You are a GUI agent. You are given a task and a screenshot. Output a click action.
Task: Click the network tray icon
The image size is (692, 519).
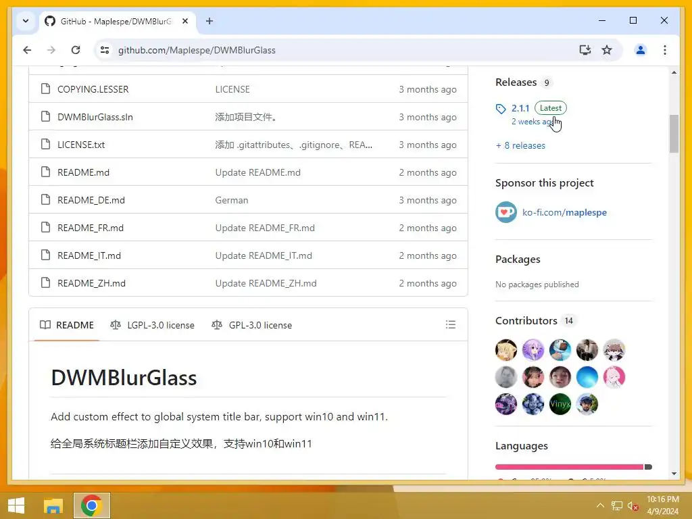coord(616,505)
